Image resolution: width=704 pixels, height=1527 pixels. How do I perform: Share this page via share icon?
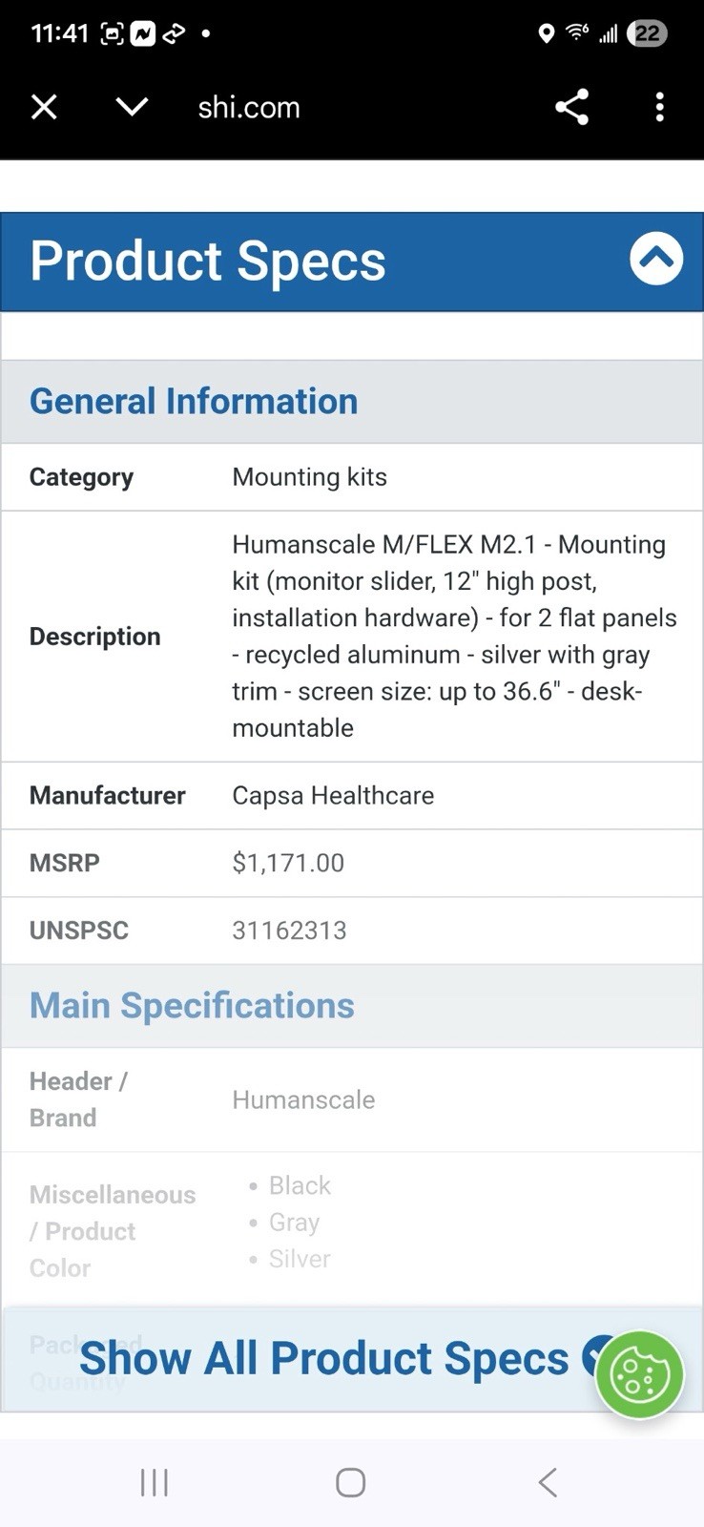point(571,107)
